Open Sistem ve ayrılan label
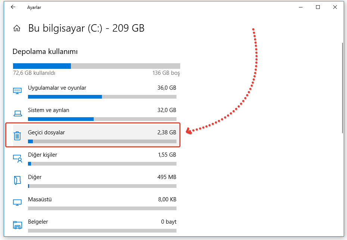This screenshot has width=347, height=240. [49, 110]
